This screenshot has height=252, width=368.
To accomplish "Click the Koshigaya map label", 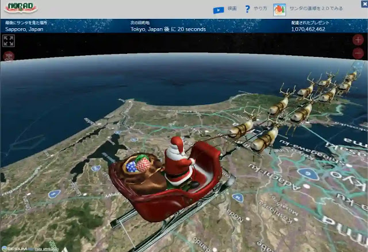I will click(x=277, y=212).
